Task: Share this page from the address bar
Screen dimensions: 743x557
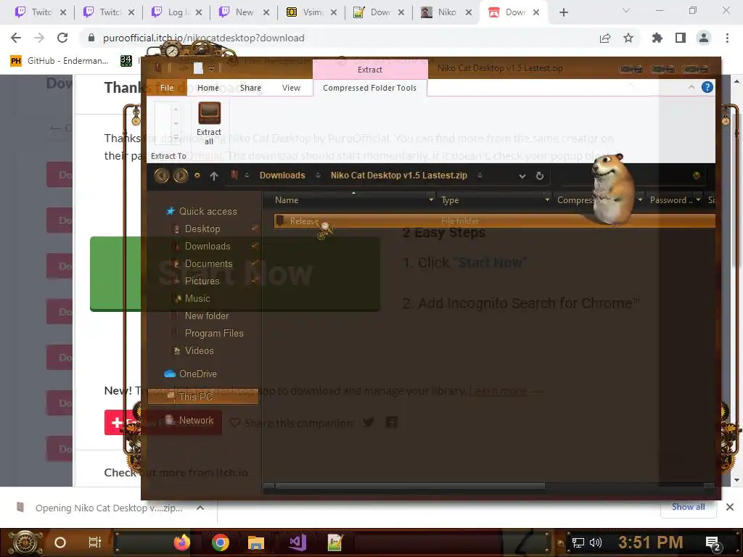Action: point(605,38)
